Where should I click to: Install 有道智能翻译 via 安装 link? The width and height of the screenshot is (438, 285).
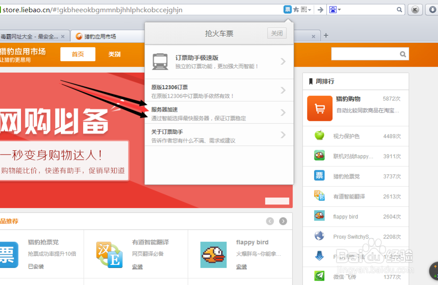138,267
